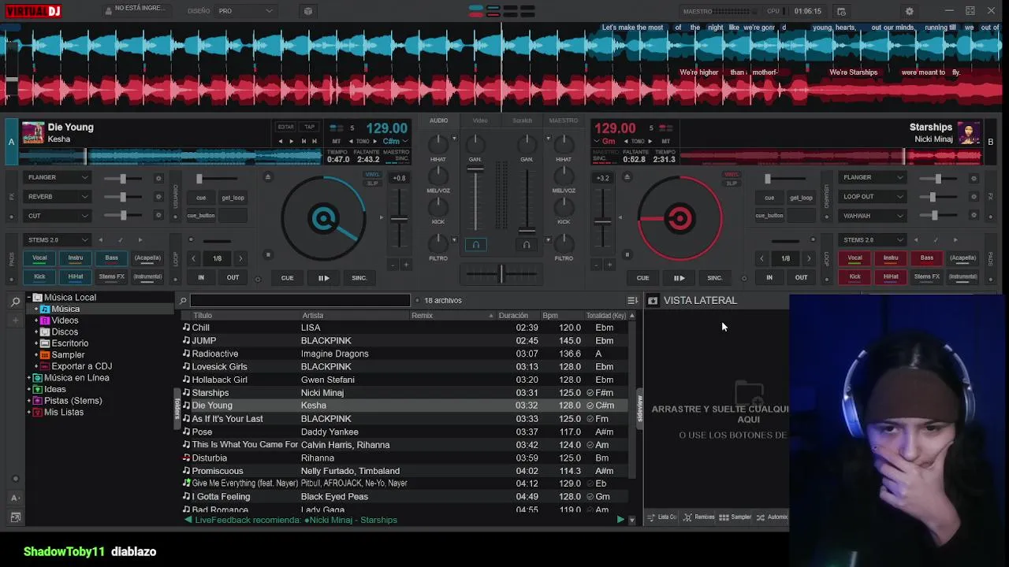The height and width of the screenshot is (567, 1009).
Task: Collapse the Música Local tree node
Action: click(28, 298)
